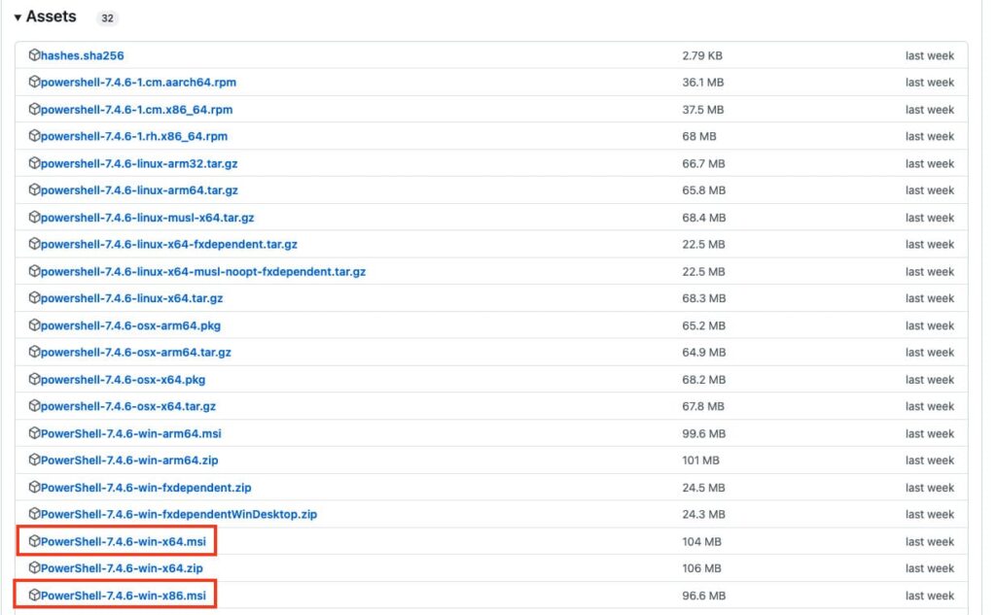The image size is (996, 615).
Task: Collapse the Assets section triangle
Action: click(x=18, y=17)
